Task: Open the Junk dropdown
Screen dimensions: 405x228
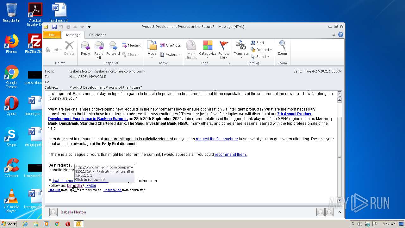Action: click(53, 50)
